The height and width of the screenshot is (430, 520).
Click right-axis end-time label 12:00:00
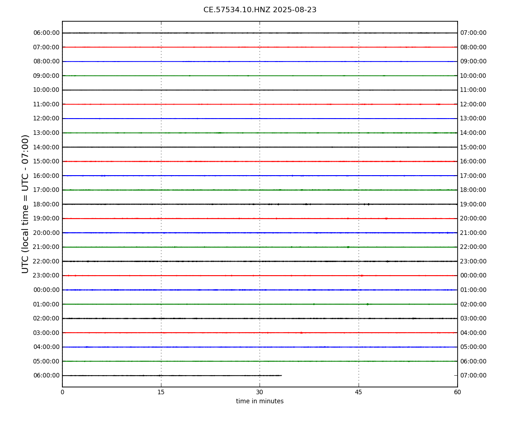click(473, 104)
